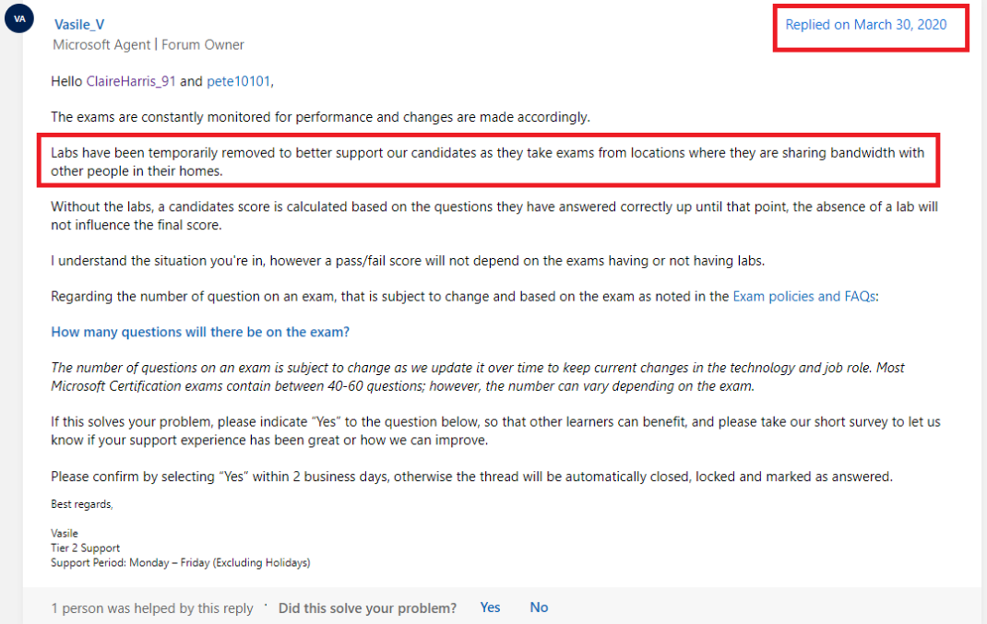The height and width of the screenshot is (624, 987).
Task: Open the pete10101 mention link
Action: pyautogui.click(x=239, y=81)
